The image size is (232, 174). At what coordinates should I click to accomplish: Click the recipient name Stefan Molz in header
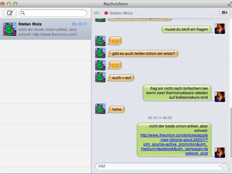pos(121,13)
